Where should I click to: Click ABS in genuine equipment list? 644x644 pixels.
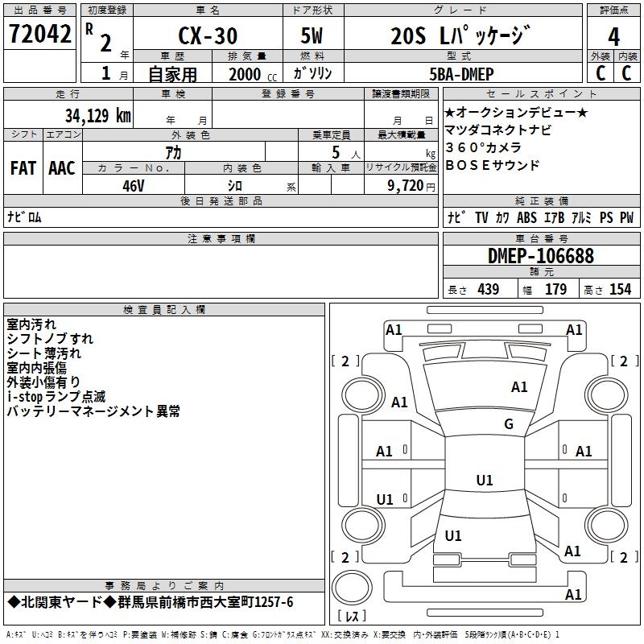pyautogui.click(x=526, y=217)
